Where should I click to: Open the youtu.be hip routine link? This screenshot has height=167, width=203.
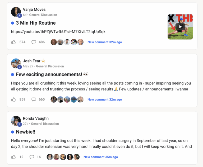(x=58, y=32)
